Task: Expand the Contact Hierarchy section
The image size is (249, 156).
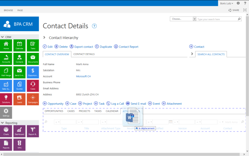Action: tap(44, 37)
